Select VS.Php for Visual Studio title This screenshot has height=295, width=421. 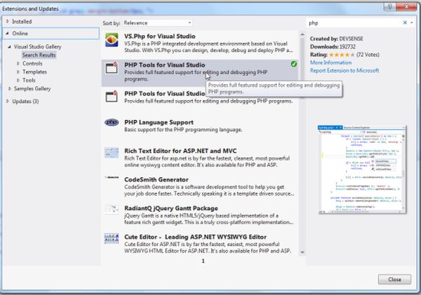160,36
